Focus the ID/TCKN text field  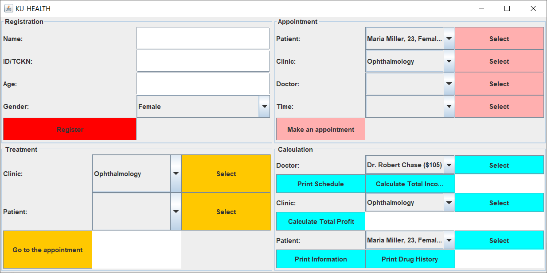point(203,61)
